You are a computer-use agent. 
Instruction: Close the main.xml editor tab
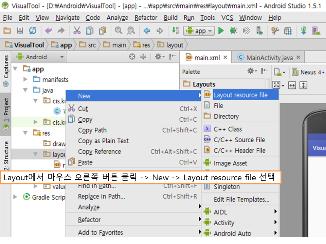225,58
